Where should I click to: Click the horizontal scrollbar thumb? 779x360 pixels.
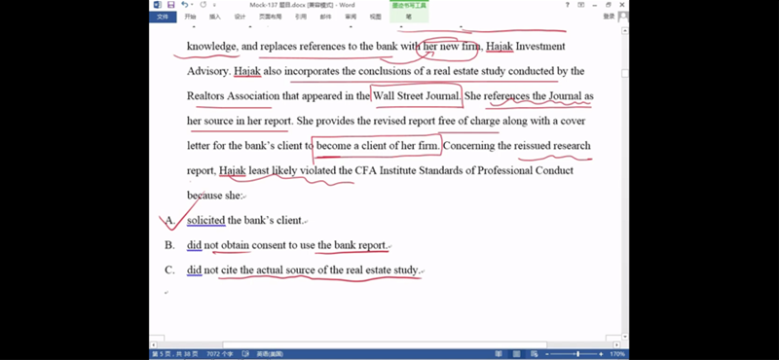pyautogui.click(x=384, y=344)
